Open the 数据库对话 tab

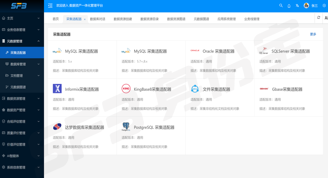pyautogui.click(x=98, y=19)
